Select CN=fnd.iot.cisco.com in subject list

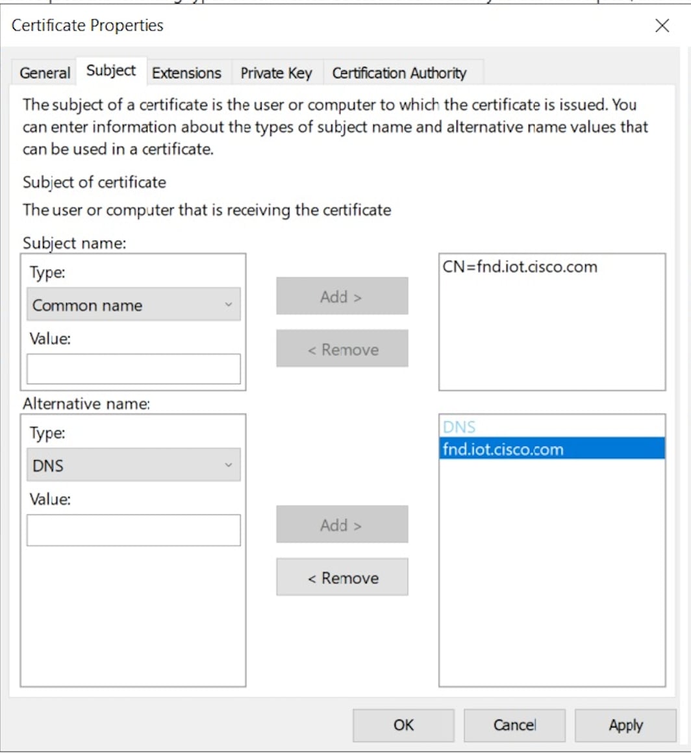(x=520, y=267)
